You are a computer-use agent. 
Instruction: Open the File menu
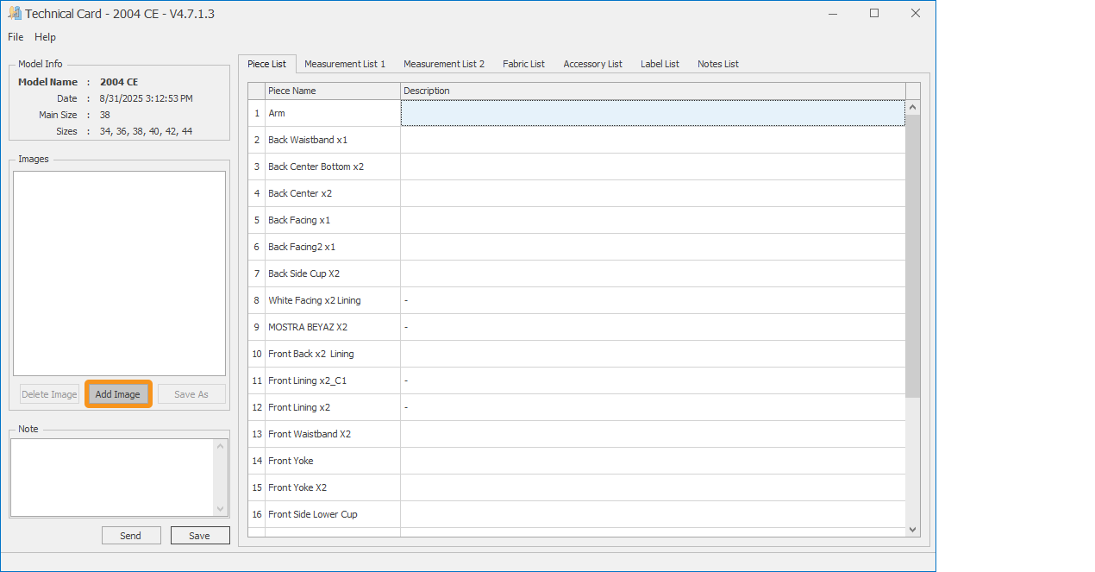pos(16,37)
